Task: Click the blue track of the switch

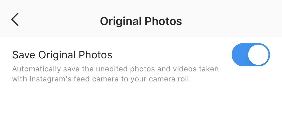Action: 239,55
